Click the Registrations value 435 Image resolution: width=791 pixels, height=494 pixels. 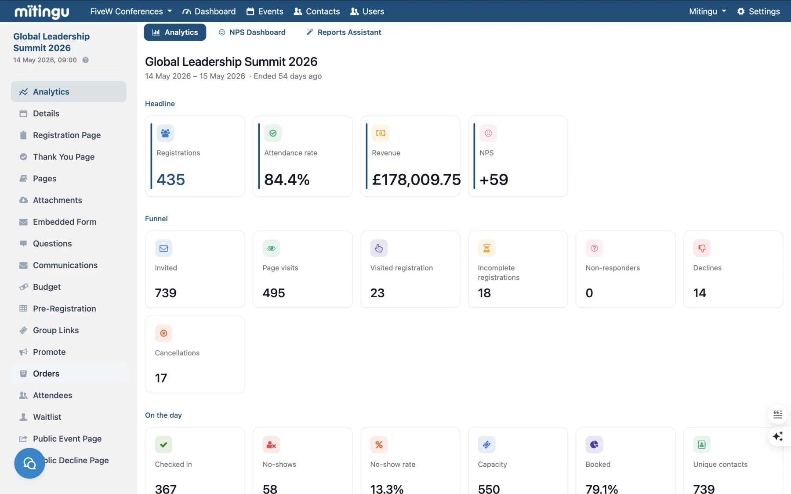171,180
